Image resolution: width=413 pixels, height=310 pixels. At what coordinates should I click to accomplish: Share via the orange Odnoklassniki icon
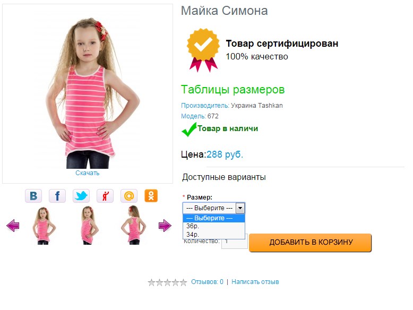point(151,196)
